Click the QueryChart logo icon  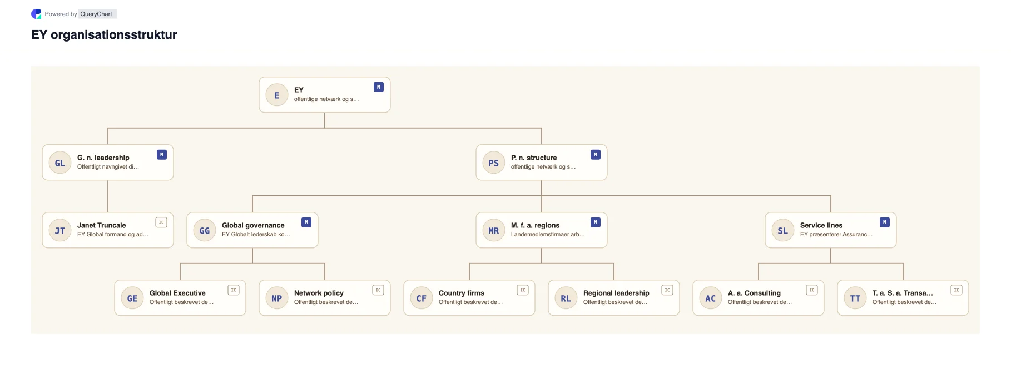click(36, 14)
